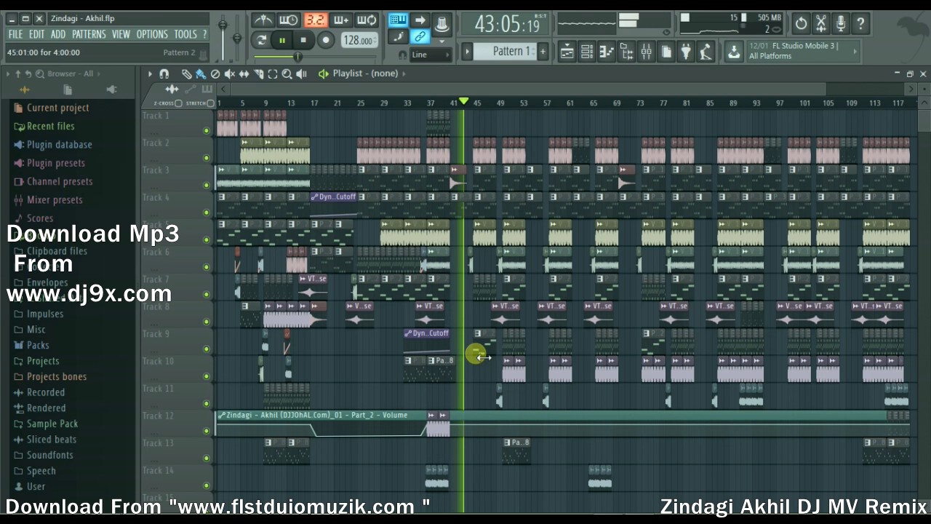931x524 pixels.
Task: Open the help question mark icon
Action: pos(860,23)
